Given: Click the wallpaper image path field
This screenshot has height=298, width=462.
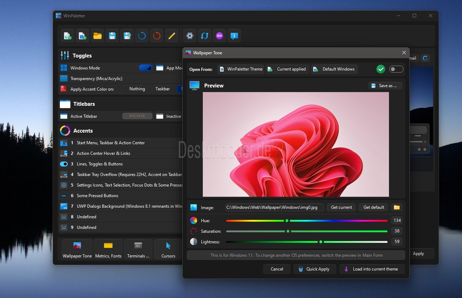Looking at the screenshot, I should 274,207.
